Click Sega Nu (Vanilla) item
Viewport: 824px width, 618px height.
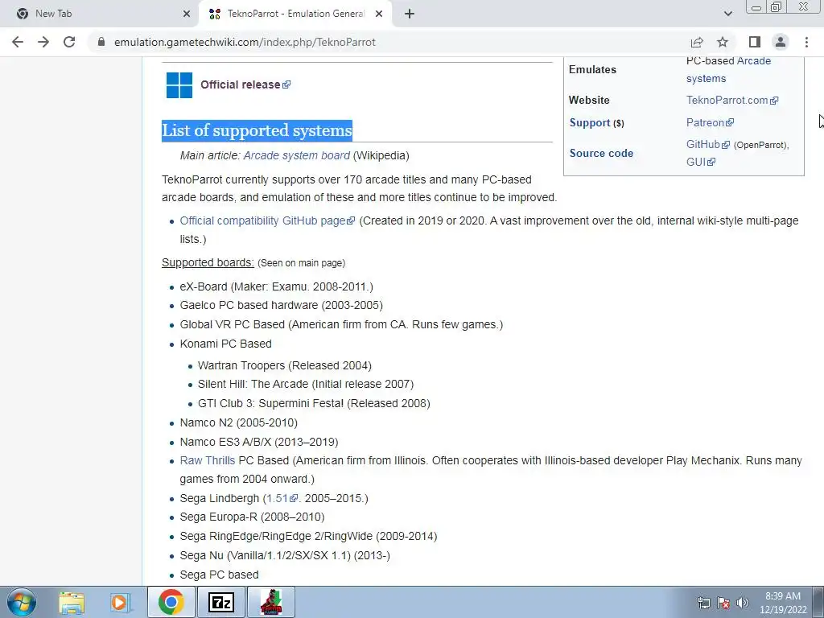[x=285, y=555]
